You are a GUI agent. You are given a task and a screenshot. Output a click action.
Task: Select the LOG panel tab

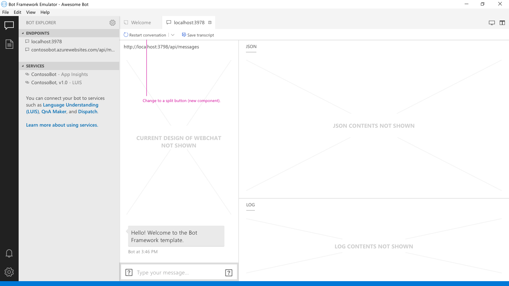coord(250,205)
